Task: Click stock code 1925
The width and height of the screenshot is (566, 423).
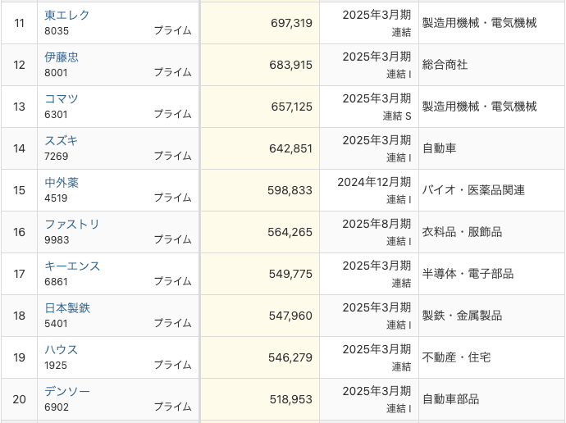Action: pyautogui.click(x=56, y=366)
